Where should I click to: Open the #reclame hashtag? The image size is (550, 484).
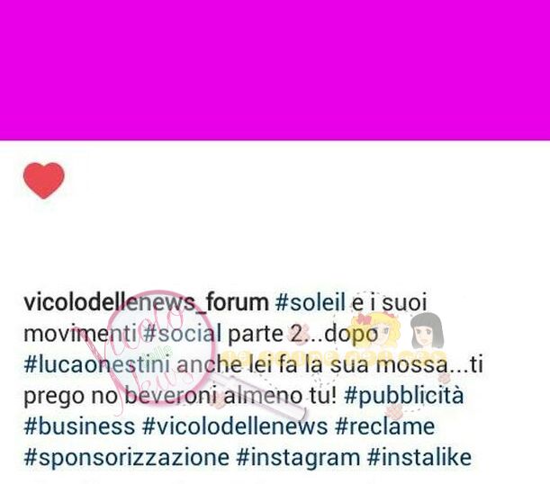[385, 426]
